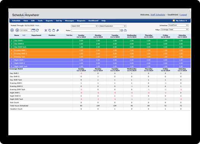This screenshot has height=144, width=200.
Task: Click the paste clipboard icon
Action: [x=54, y=30]
